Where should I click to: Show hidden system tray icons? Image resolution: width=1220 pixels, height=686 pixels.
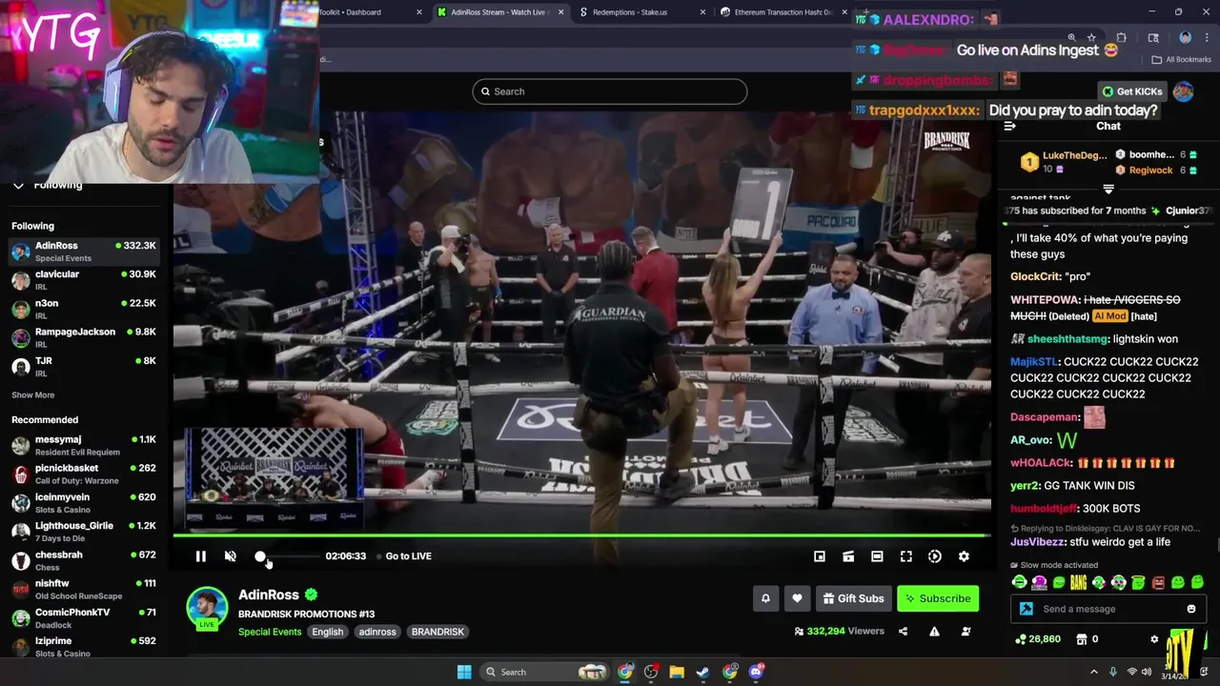pos(1094,672)
